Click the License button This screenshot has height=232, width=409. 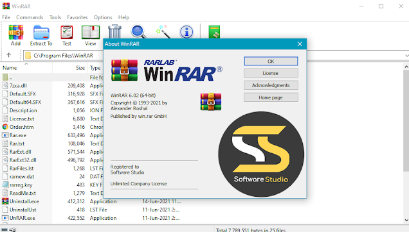pos(271,73)
